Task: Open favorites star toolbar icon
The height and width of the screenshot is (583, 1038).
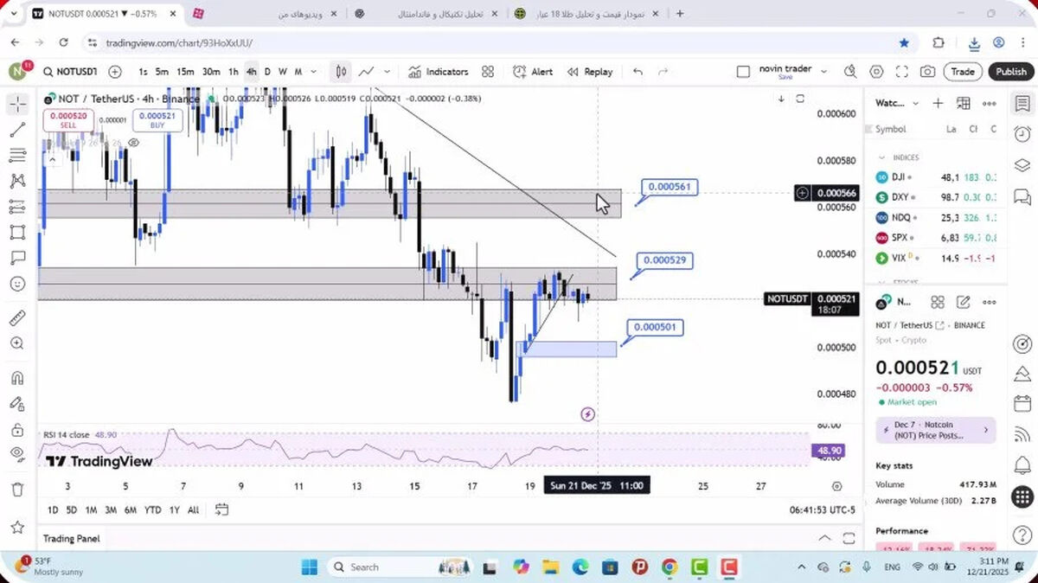Action: [17, 526]
